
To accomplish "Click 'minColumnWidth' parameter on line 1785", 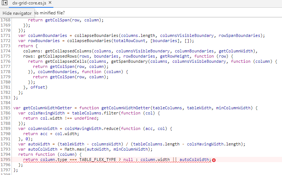I will point(233,108).
